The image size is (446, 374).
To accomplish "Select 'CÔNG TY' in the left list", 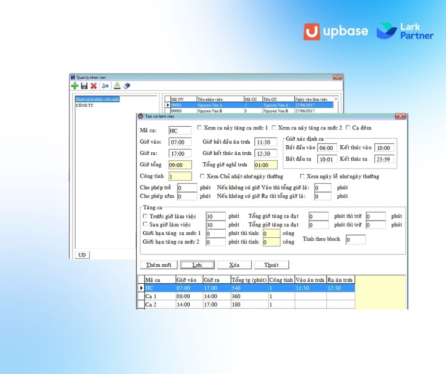I will (x=84, y=105).
